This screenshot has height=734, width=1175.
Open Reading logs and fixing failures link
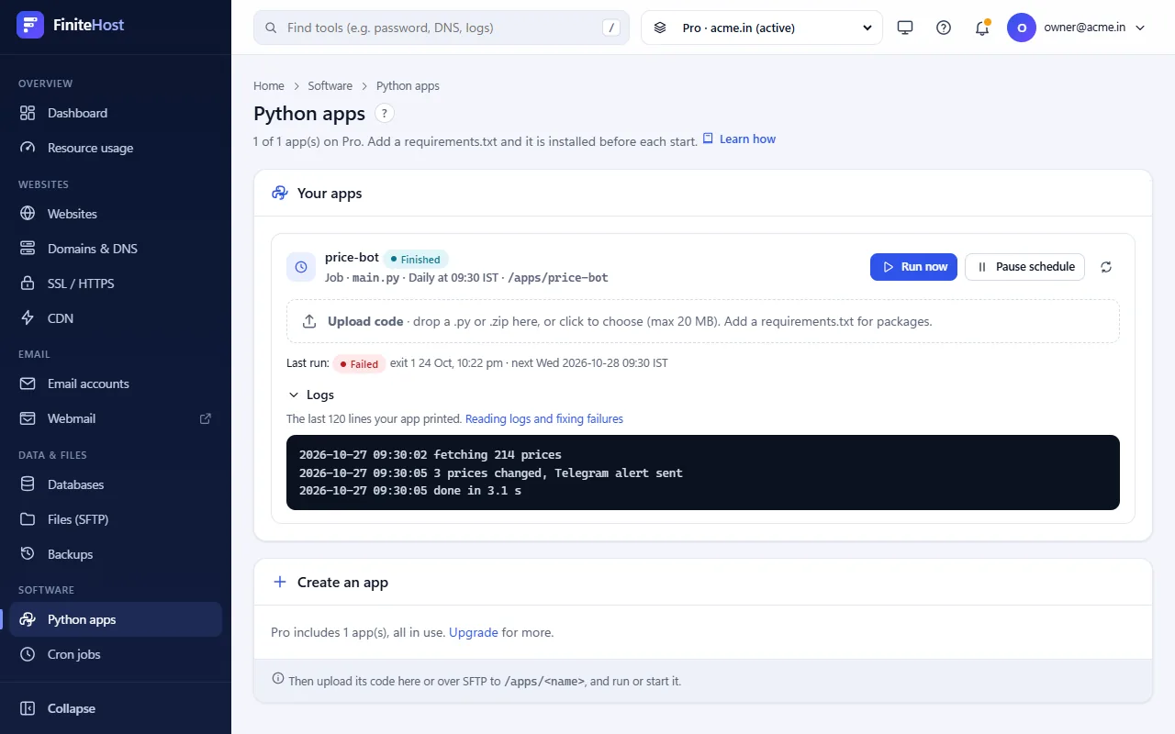tap(544, 419)
